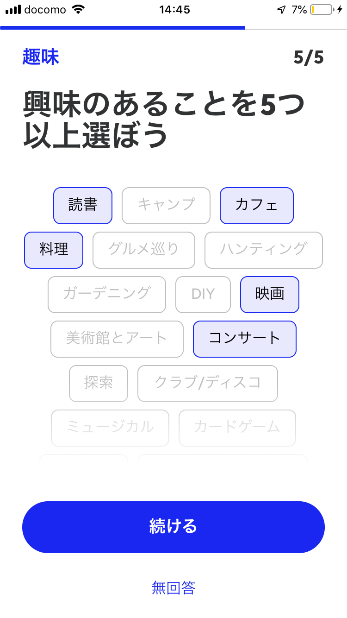Image resolution: width=347 pixels, height=618 pixels.
Task: Select the ハンティング chip
Action: [263, 250]
